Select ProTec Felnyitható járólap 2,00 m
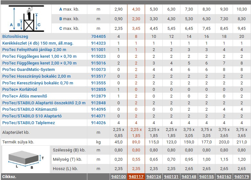251x180 pixels. (x=34, y=50)
